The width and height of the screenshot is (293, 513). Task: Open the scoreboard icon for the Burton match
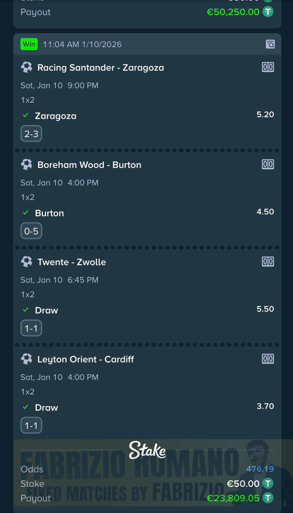268,165
